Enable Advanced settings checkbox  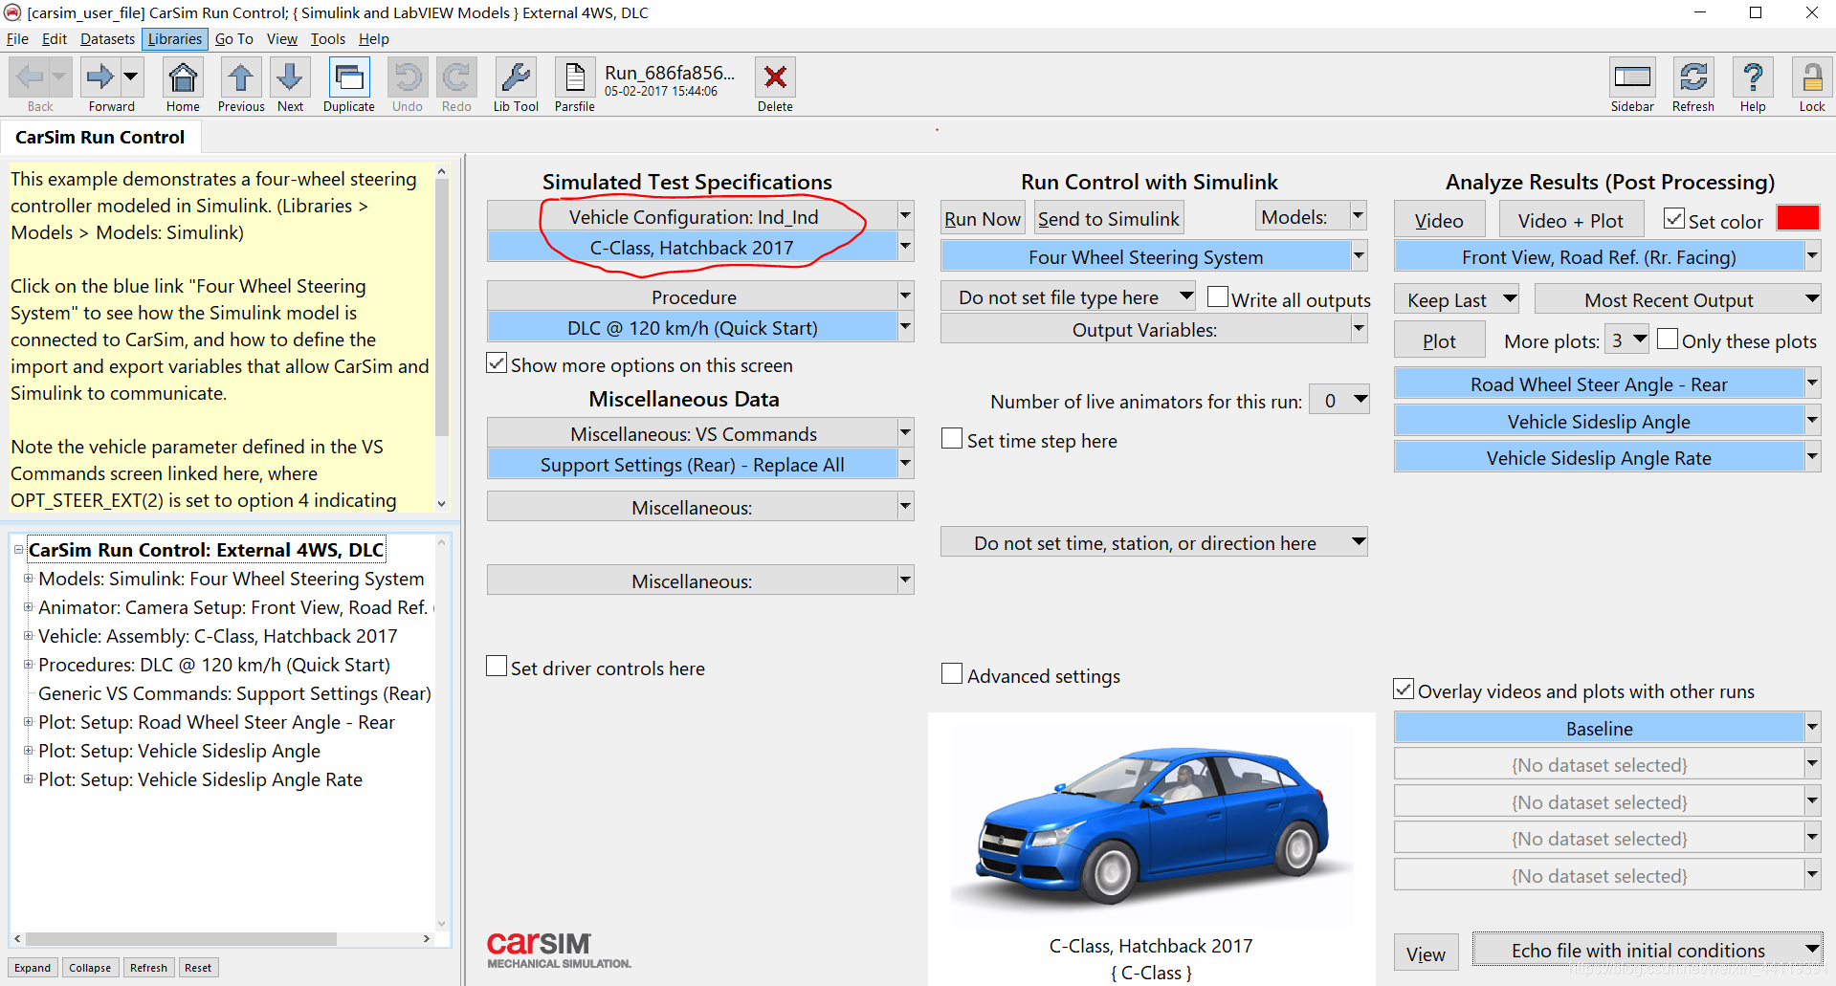click(952, 674)
